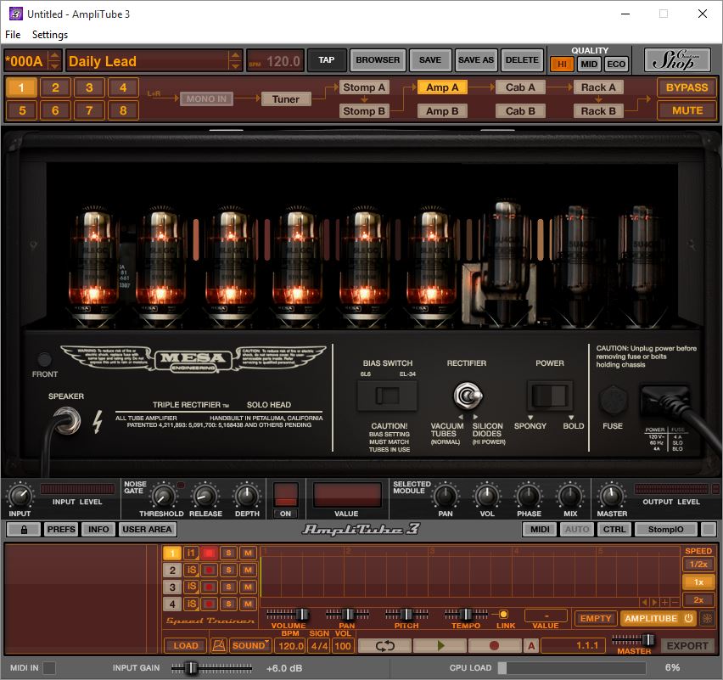Open input selector i1 on track 1
723x680 pixels.
[191, 553]
